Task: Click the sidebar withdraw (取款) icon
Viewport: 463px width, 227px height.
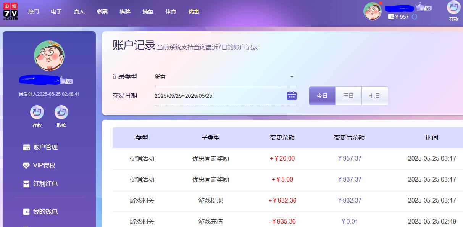Action: pyautogui.click(x=61, y=113)
